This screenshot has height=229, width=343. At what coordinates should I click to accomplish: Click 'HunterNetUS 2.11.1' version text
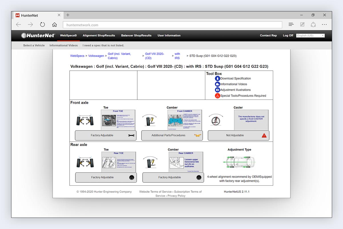click(x=237, y=192)
